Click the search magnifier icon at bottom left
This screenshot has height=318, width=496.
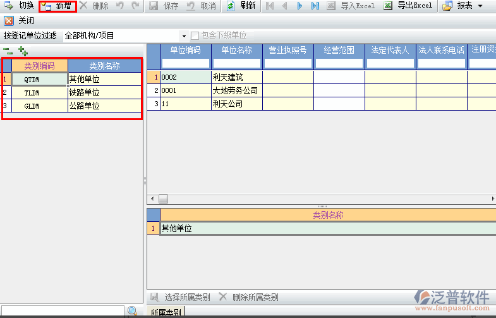pyautogui.click(x=133, y=311)
